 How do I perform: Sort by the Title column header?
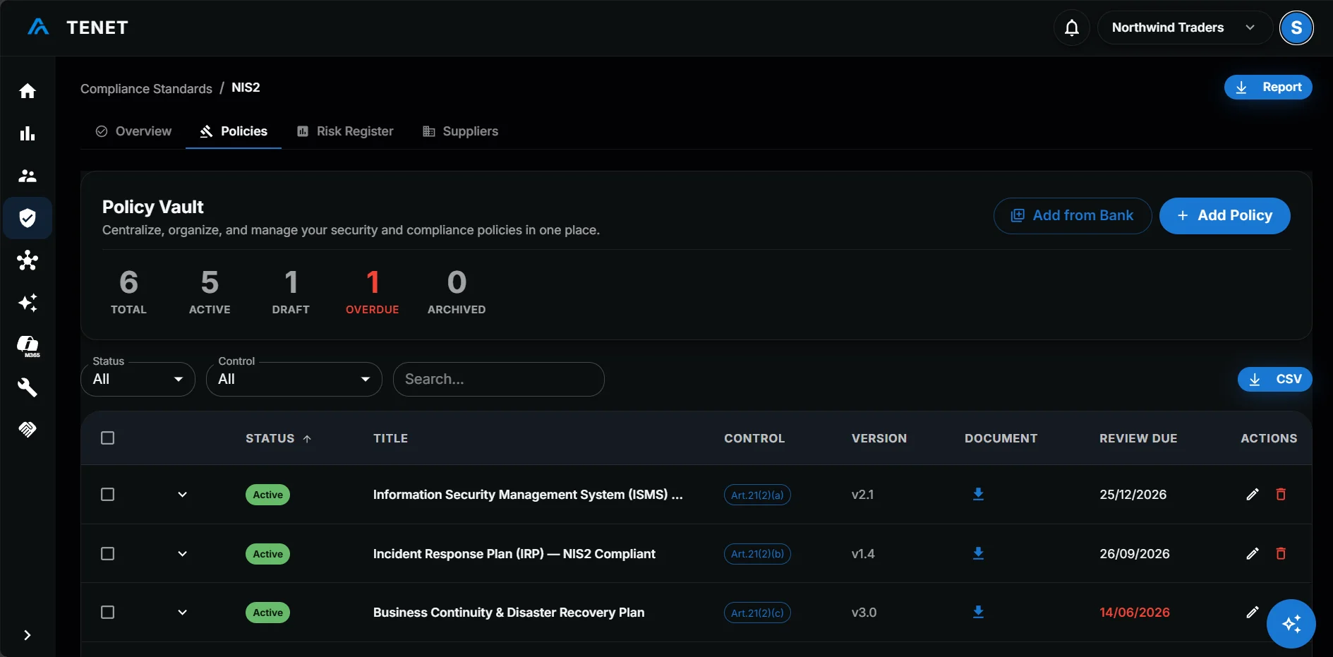(390, 438)
